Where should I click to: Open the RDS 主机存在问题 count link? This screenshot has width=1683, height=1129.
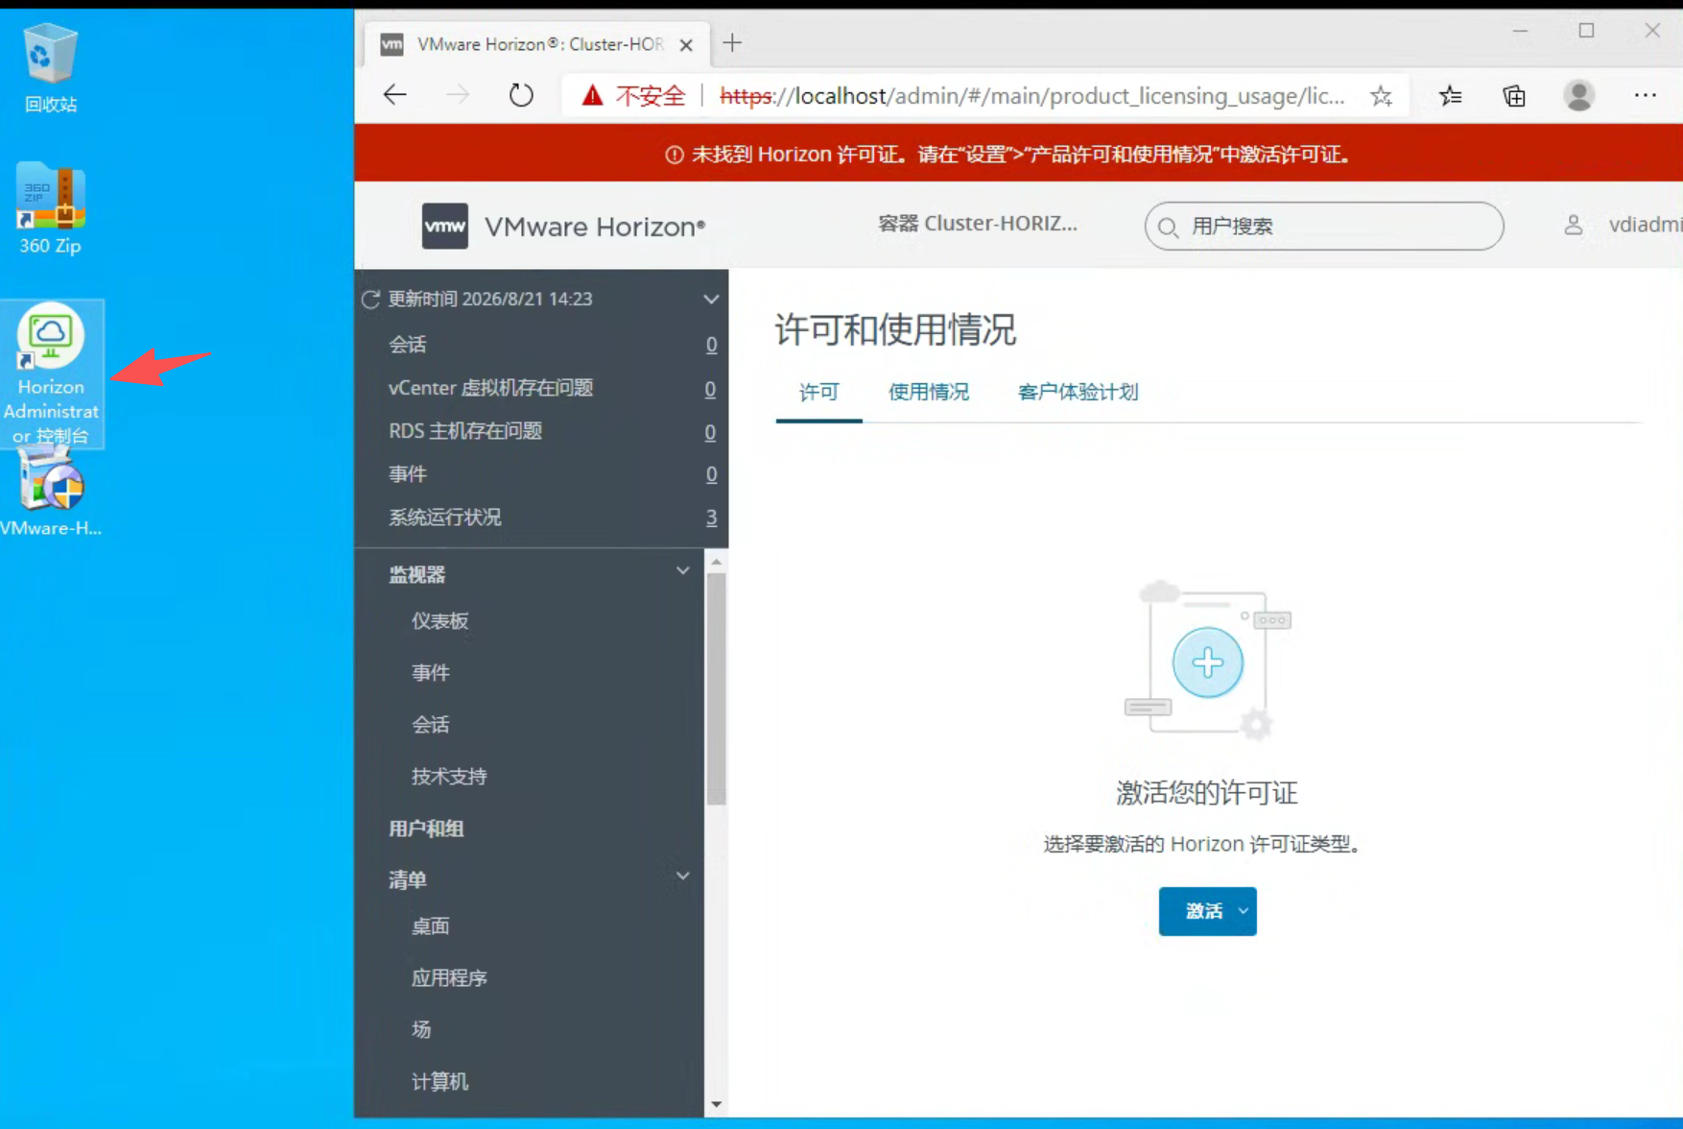point(710,432)
